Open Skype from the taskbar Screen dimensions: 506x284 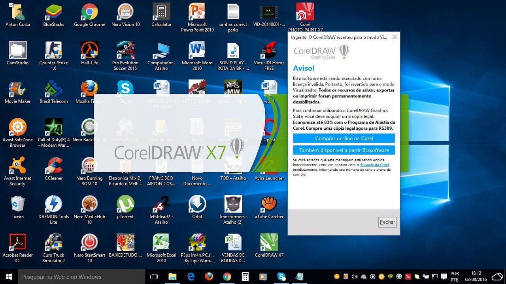tap(281, 277)
